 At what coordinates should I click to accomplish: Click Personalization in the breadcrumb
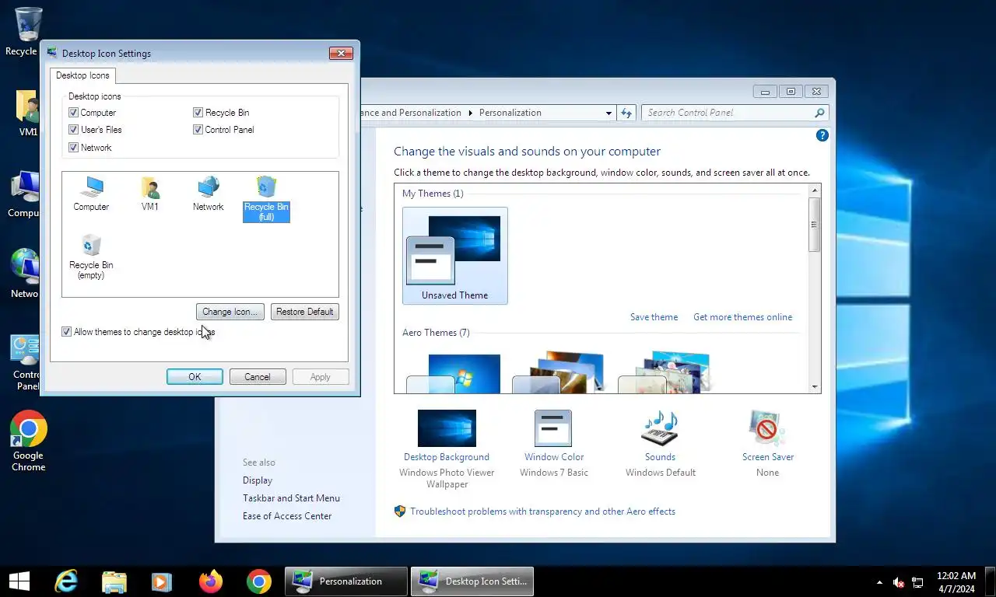coord(510,113)
